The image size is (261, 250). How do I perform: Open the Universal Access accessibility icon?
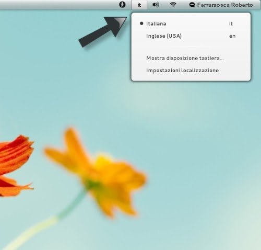pos(122,5)
